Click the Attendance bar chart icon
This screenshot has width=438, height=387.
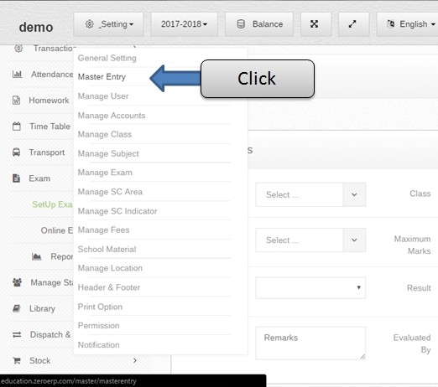coord(17,75)
